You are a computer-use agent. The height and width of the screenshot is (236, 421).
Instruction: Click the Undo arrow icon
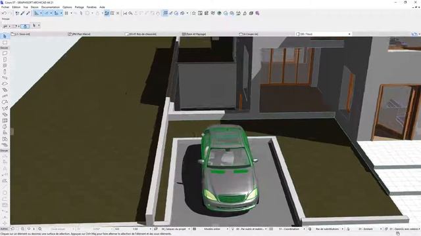pos(4,13)
